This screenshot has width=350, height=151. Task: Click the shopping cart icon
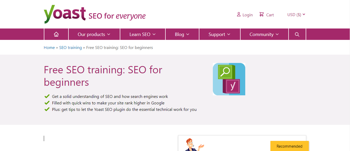(262, 15)
